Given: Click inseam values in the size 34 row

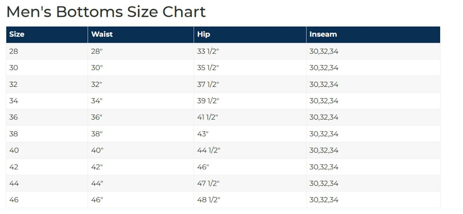Looking at the screenshot, I should [324, 101].
